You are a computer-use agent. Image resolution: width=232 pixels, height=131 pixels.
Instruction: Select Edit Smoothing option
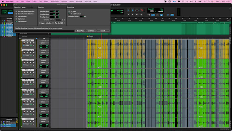click(x=16, y=22)
